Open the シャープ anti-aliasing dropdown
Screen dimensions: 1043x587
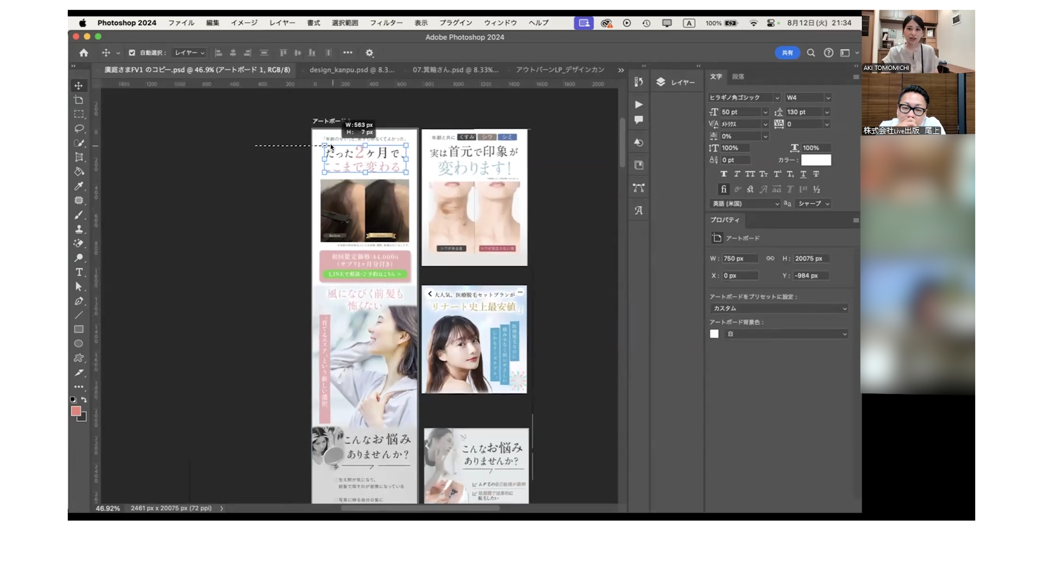[x=813, y=204]
